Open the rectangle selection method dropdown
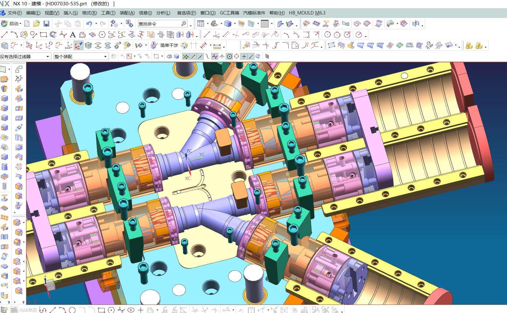 point(162,56)
